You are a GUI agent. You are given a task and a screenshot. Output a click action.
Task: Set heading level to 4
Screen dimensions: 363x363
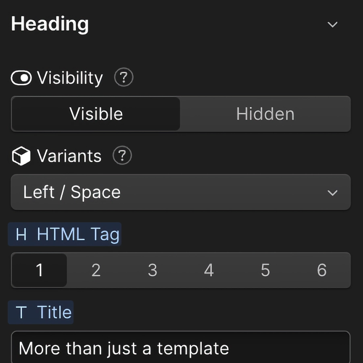[209, 270]
